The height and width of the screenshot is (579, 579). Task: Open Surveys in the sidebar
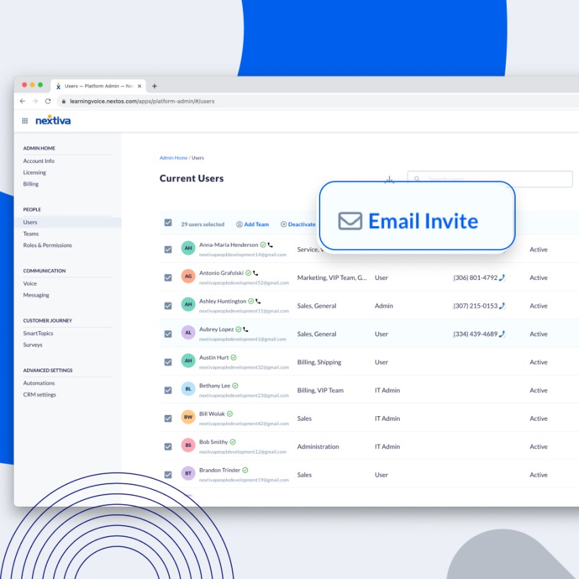33,345
